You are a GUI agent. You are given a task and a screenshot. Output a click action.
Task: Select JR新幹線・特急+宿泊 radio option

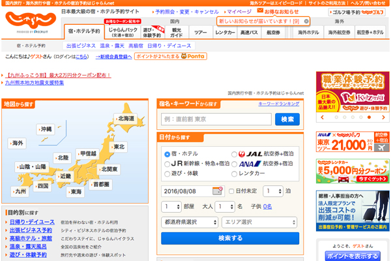tap(167, 164)
